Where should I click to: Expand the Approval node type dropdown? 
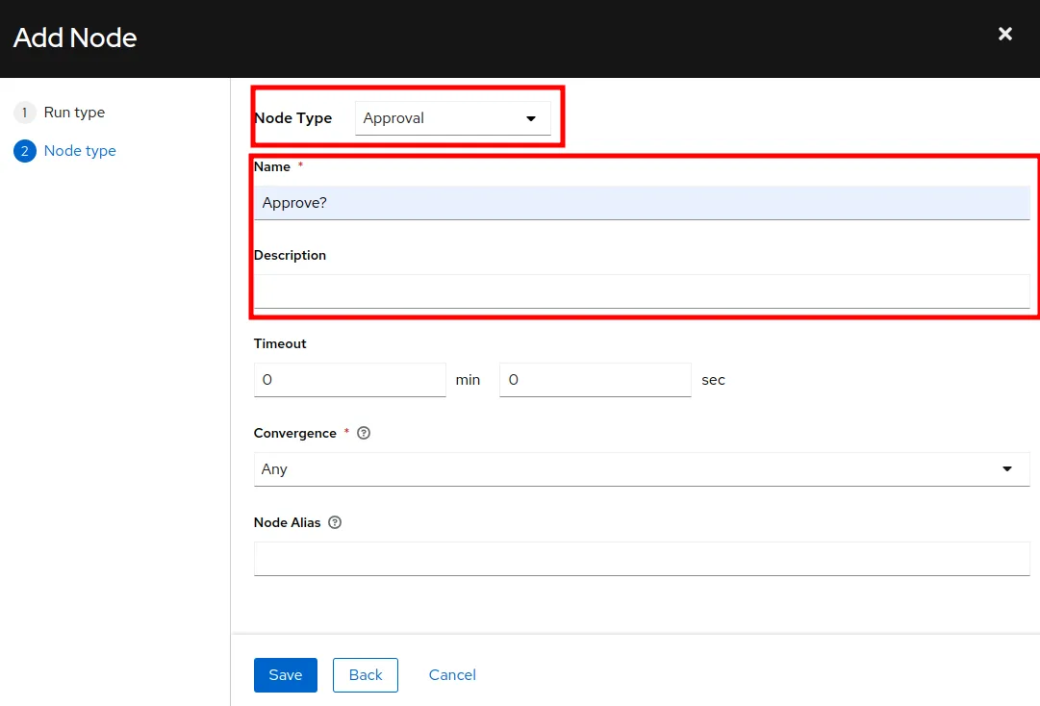452,118
